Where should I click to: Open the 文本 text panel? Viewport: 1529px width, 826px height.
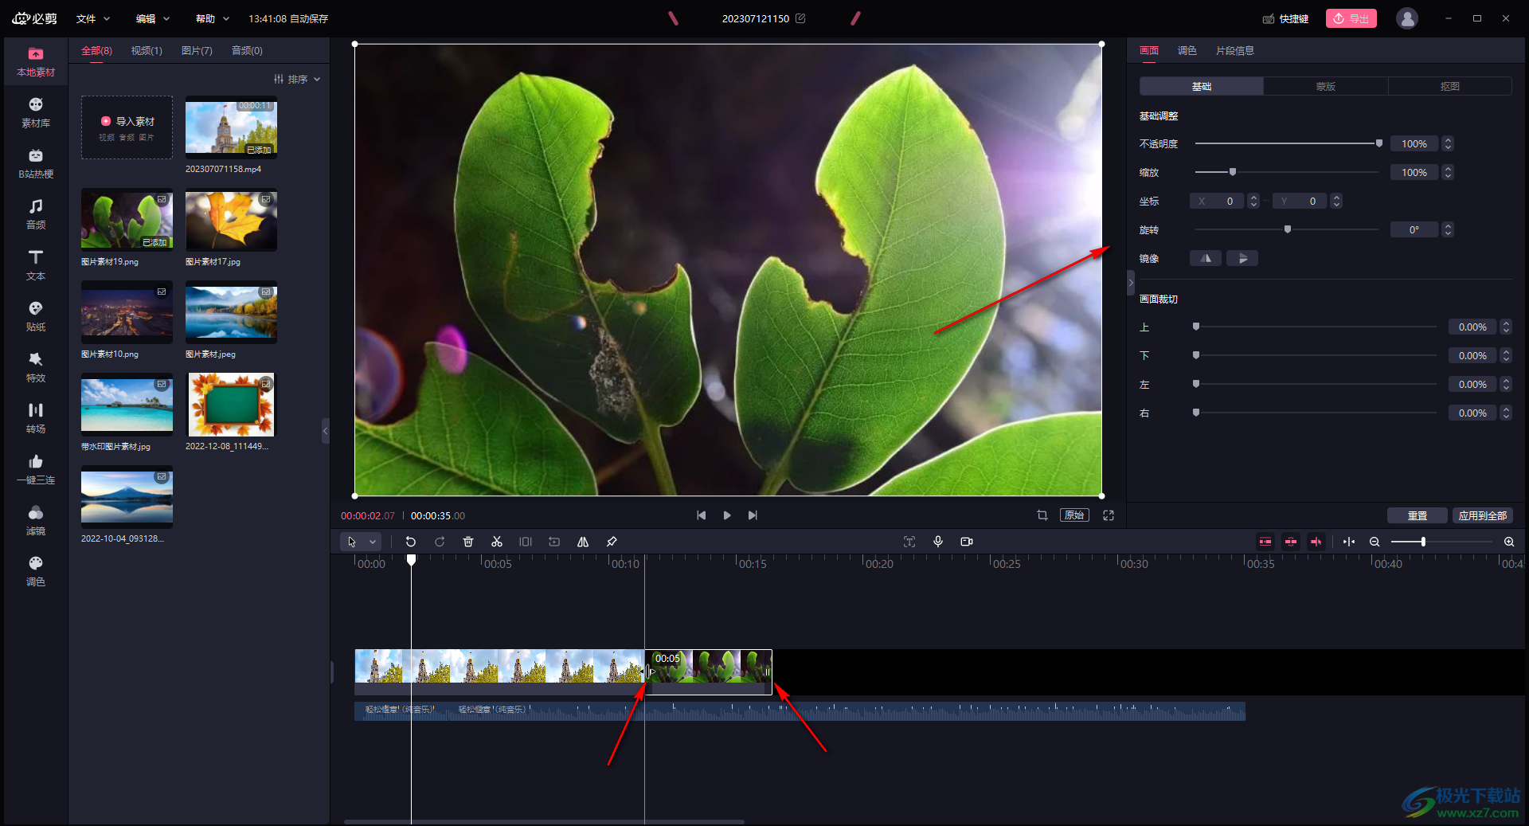(36, 266)
